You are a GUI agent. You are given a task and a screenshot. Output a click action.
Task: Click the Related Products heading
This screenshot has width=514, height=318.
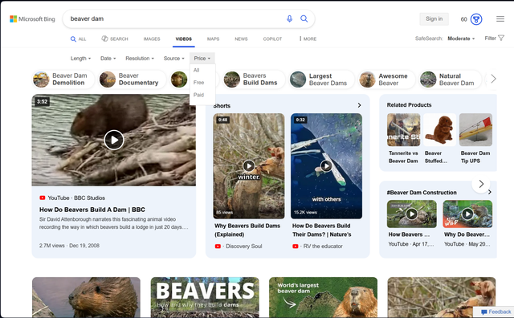409,105
